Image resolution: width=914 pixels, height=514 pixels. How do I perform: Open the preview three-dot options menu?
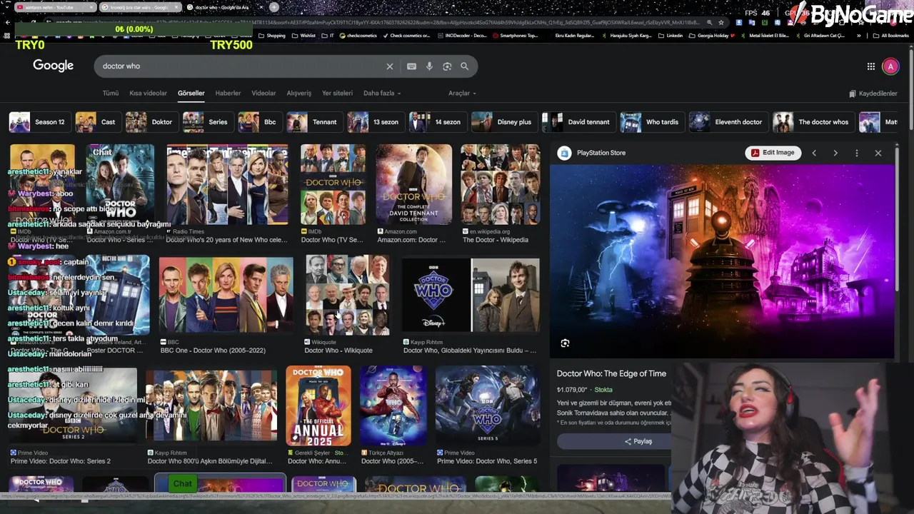pos(857,153)
